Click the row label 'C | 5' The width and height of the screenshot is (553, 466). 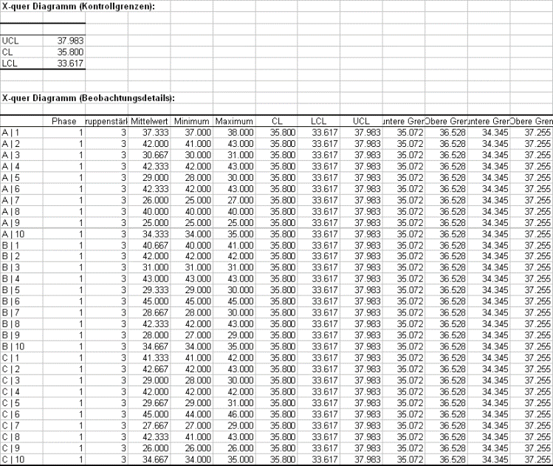pyautogui.click(x=12, y=405)
